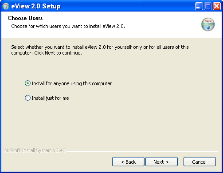This screenshot has width=223, height=173.
Task: Close the setup window with the red X
Action: [217, 6]
